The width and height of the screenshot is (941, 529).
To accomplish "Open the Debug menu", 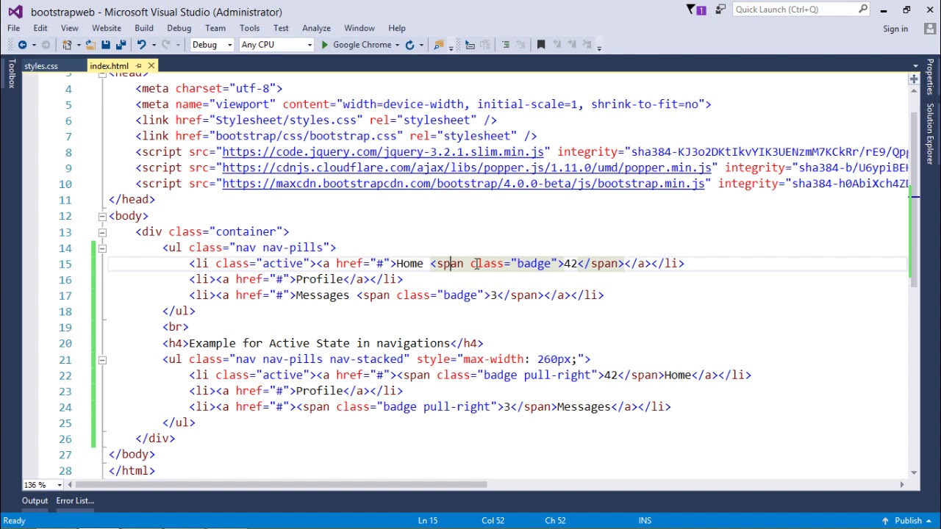I will [179, 28].
